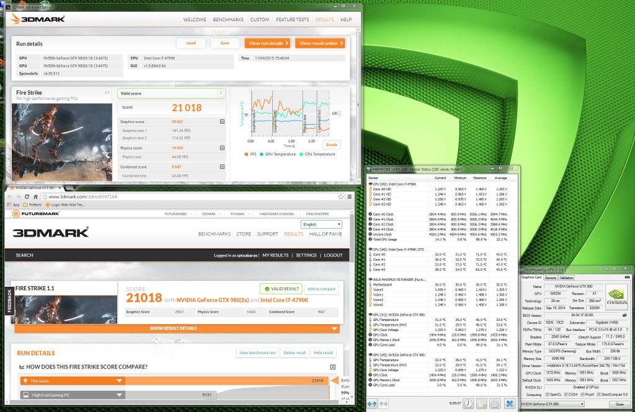Click the GPU-Z bus interface question mark
Screen dimensions: 635x412
pos(627,330)
